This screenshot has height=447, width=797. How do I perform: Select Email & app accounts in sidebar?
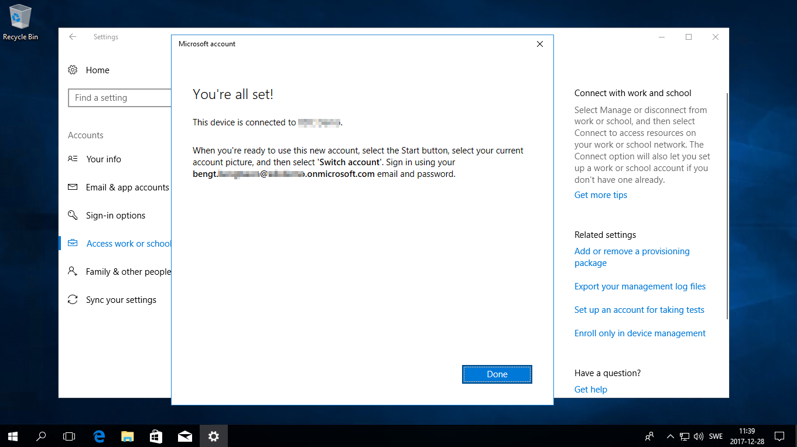tap(127, 187)
